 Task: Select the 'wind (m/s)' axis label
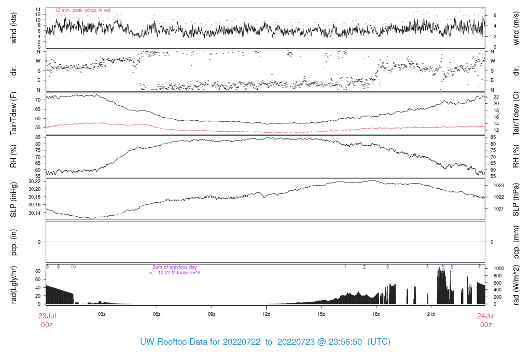[516, 28]
